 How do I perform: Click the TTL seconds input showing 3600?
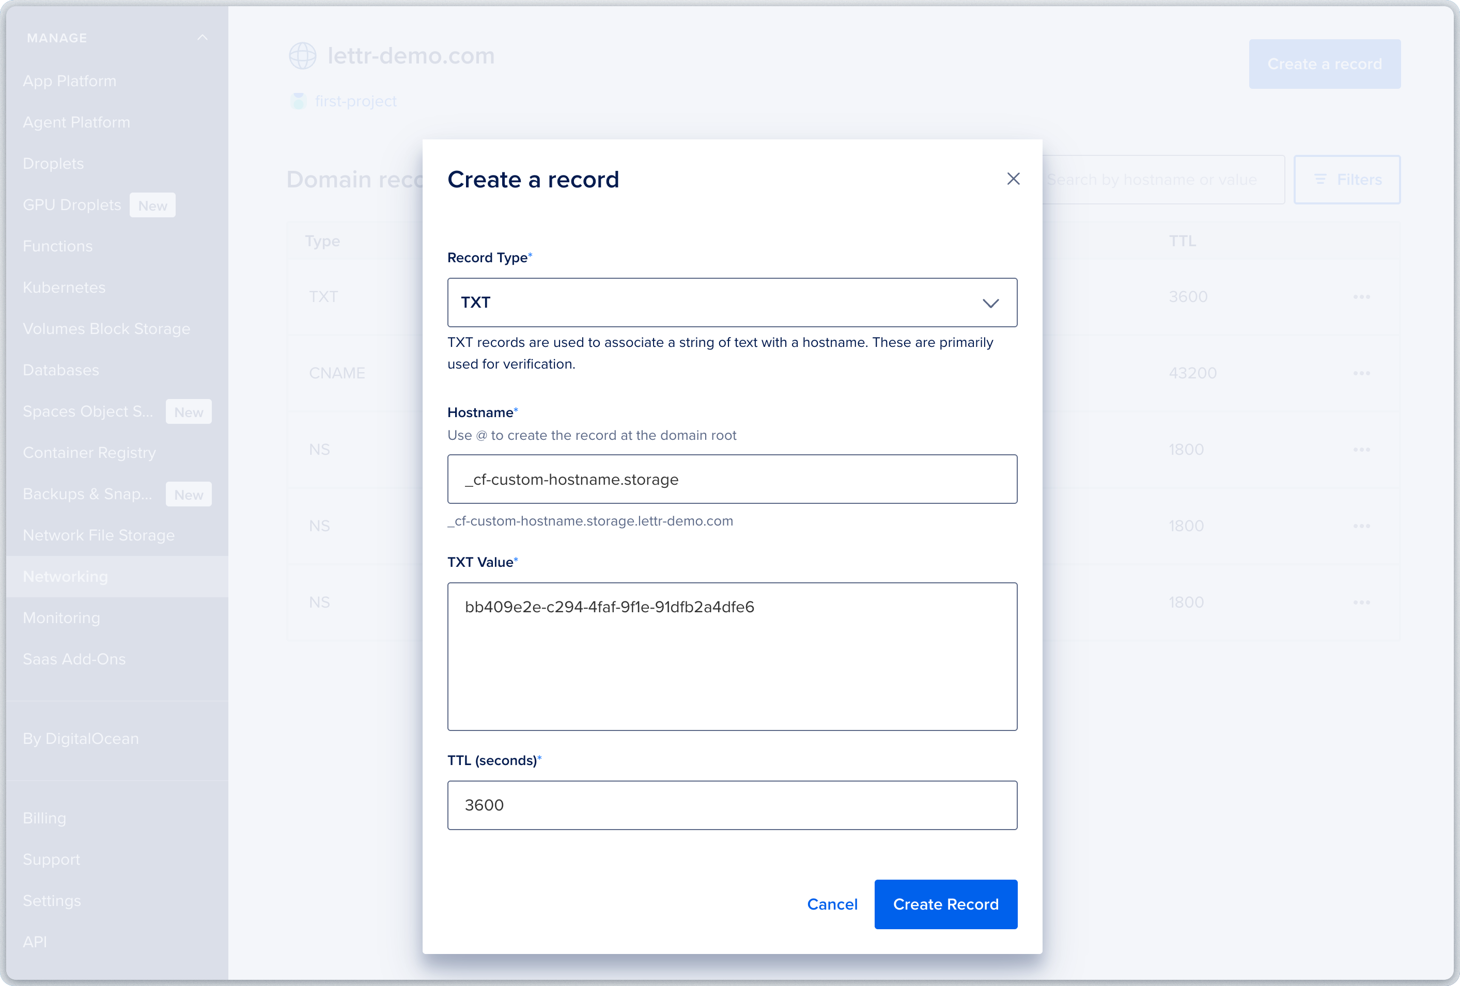click(732, 805)
